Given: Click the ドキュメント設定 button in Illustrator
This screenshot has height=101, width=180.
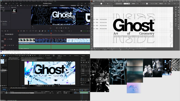Looking at the screenshot, I should pos(154,3).
